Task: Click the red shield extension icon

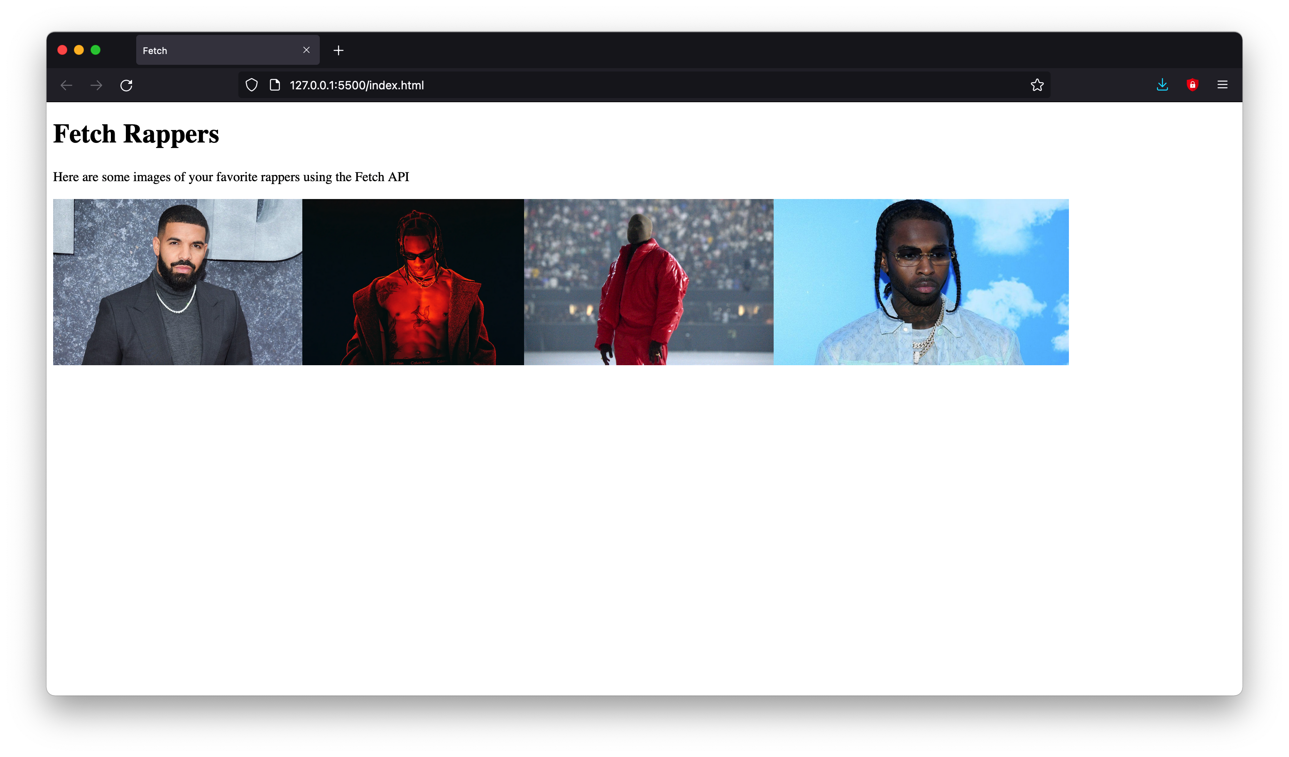Action: (x=1192, y=85)
